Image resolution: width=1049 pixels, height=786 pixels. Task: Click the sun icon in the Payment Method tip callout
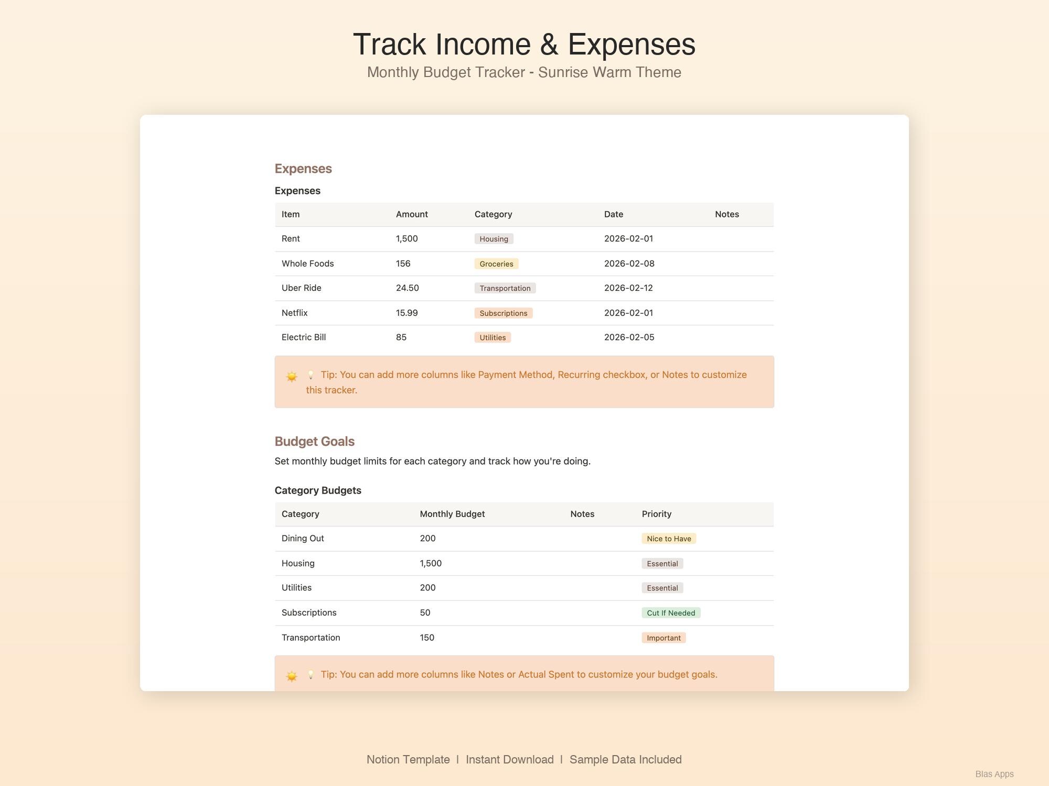[x=292, y=376]
